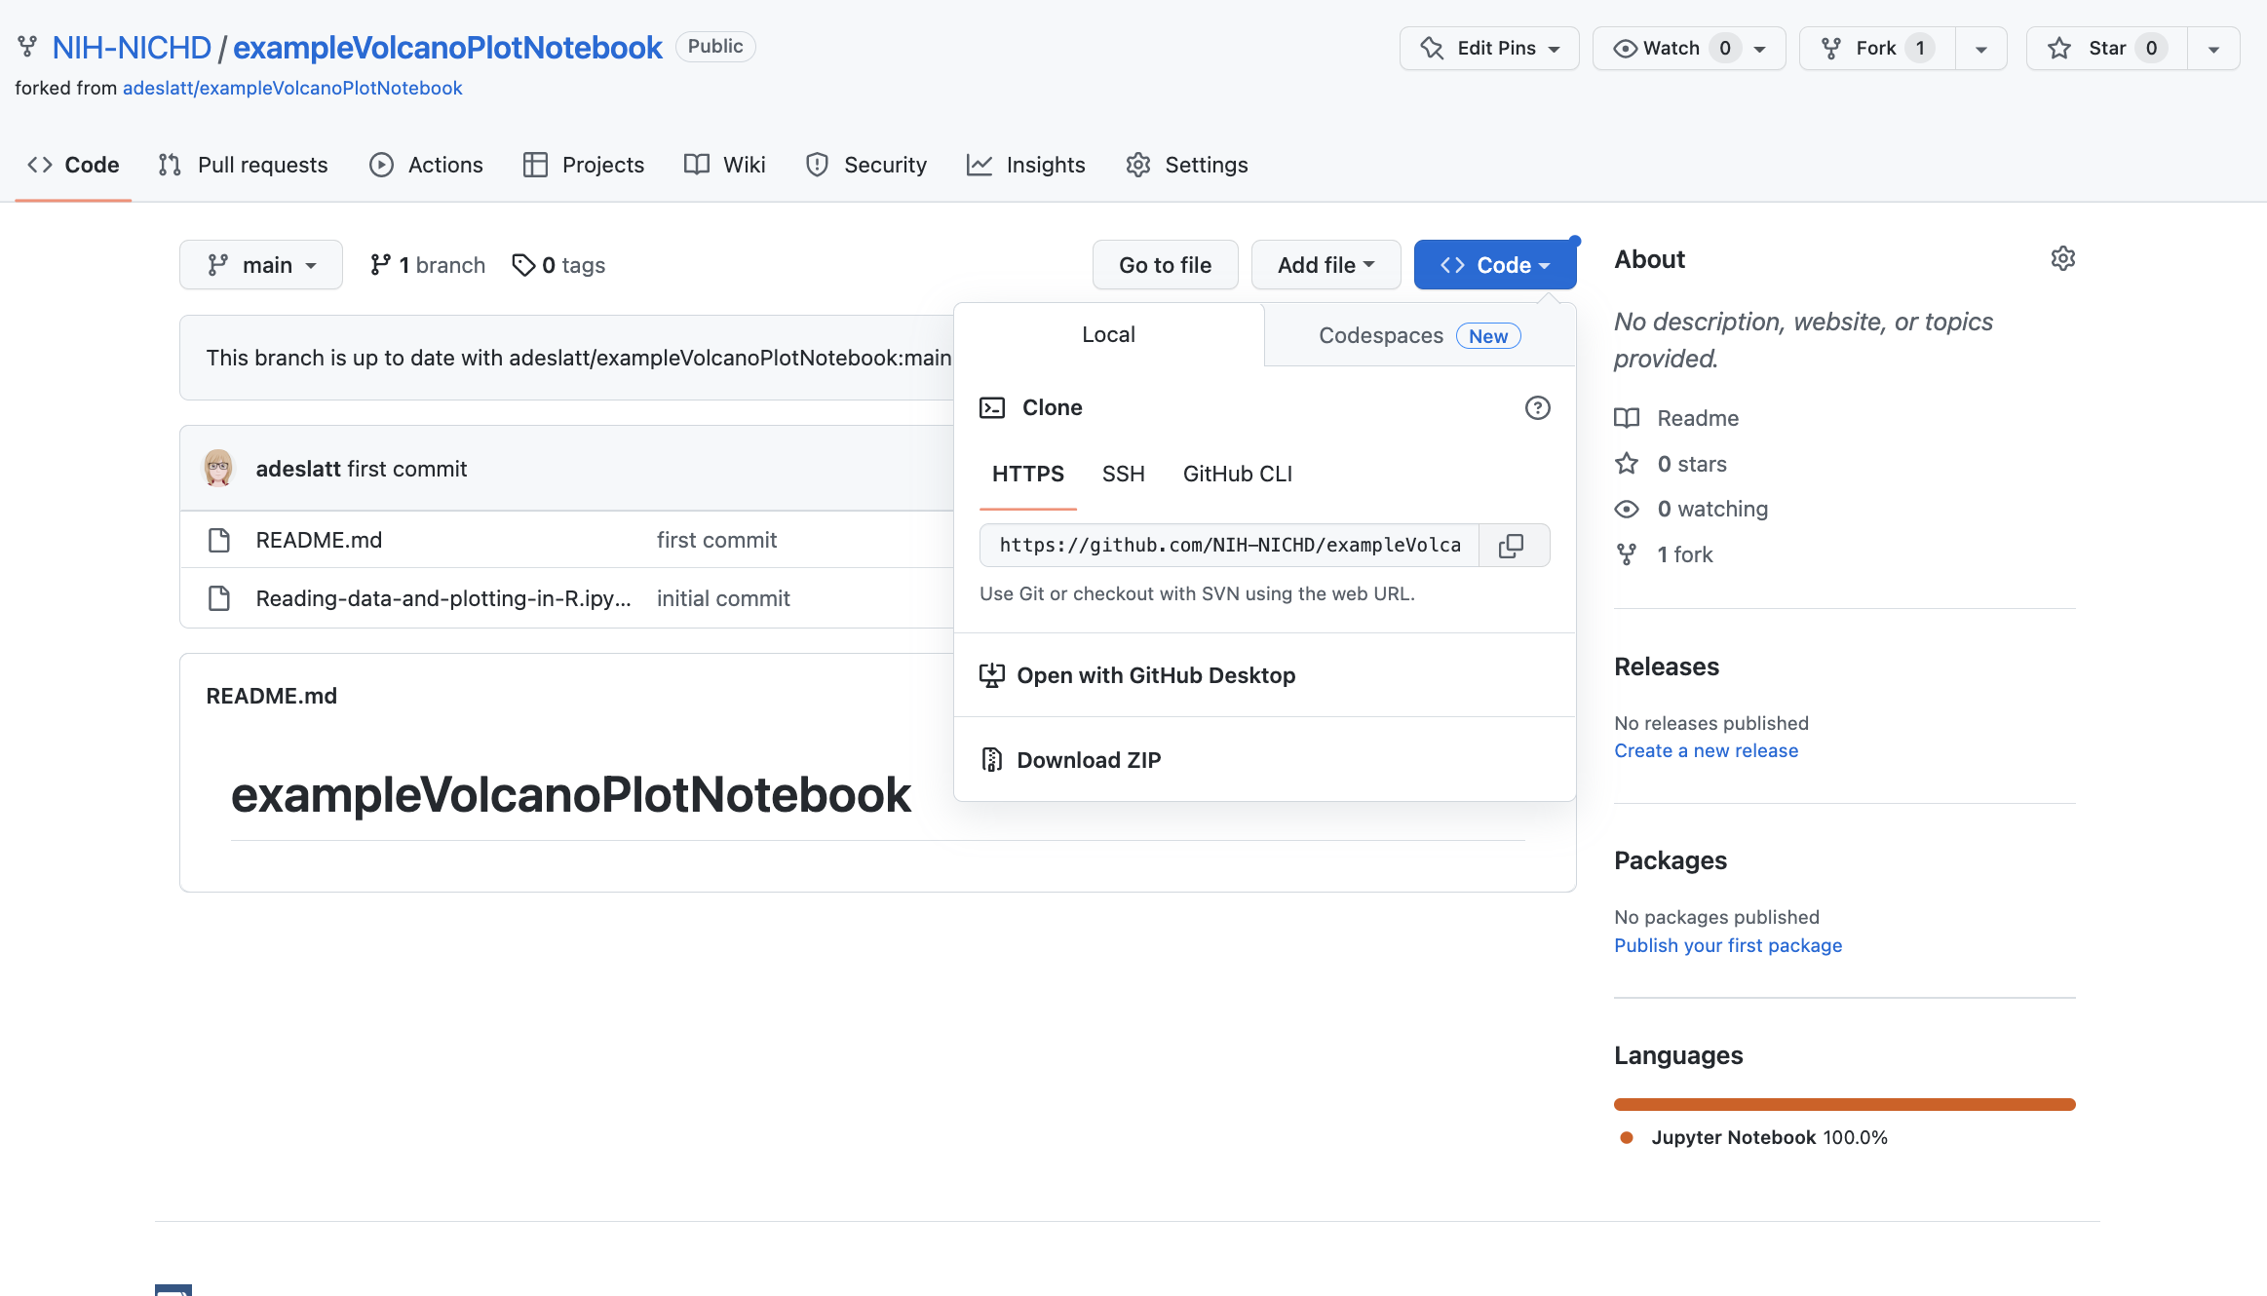Screen dimensions: 2267x1296
Task: Click the Readme book icon in About
Action: (1627, 418)
